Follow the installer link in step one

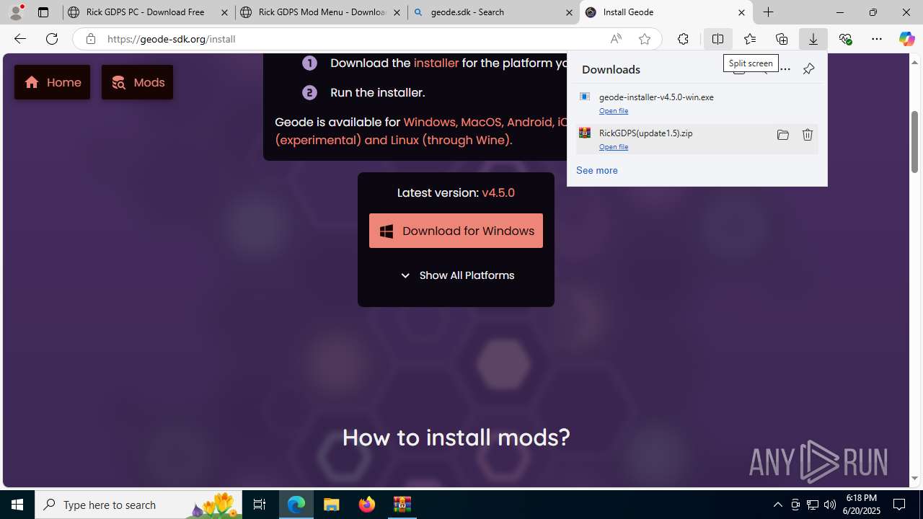pos(436,63)
